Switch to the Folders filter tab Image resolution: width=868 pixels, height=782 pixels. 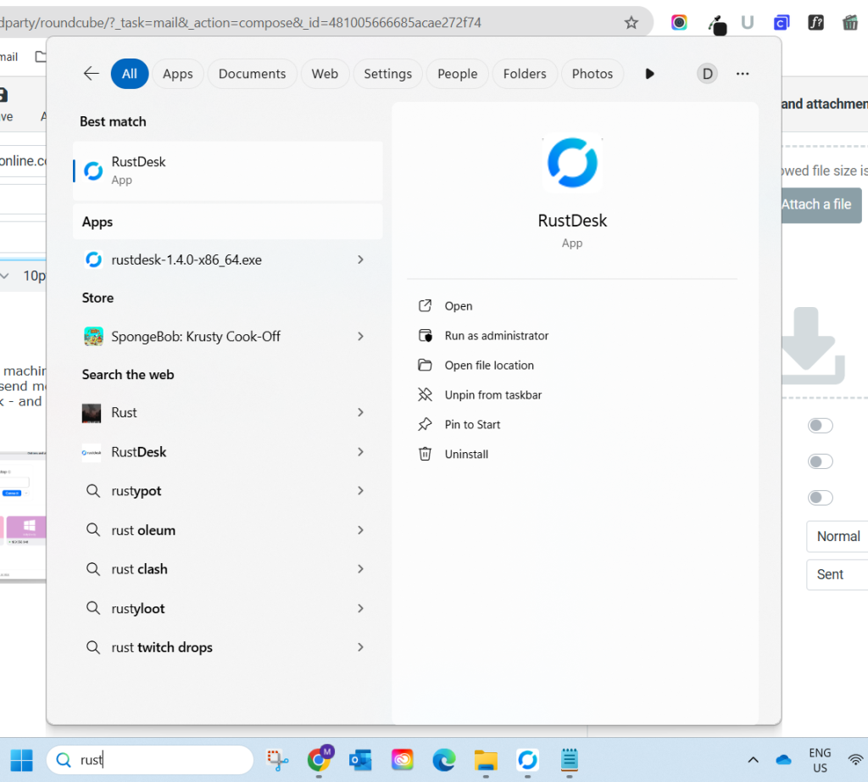pos(524,74)
